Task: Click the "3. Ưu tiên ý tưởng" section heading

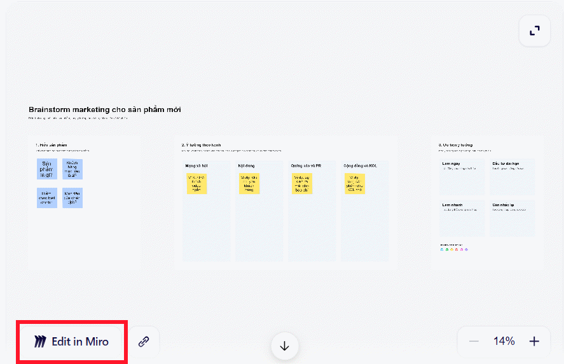Action: click(x=455, y=144)
